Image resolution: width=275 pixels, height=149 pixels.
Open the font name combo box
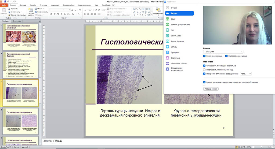pos(57,10)
